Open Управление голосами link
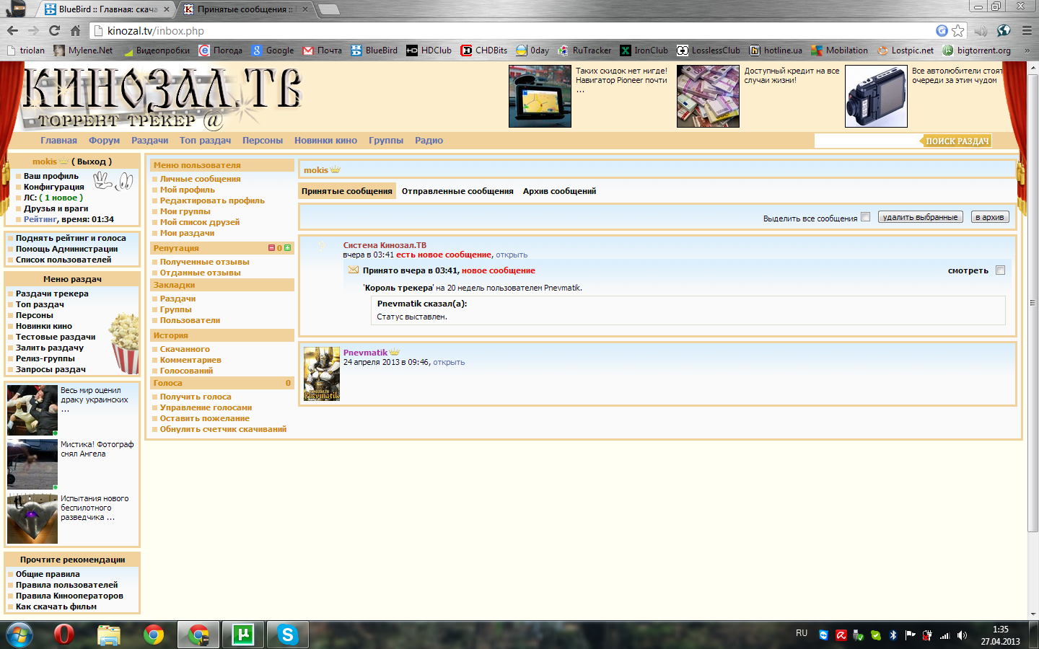Image resolution: width=1039 pixels, height=649 pixels. tap(206, 407)
